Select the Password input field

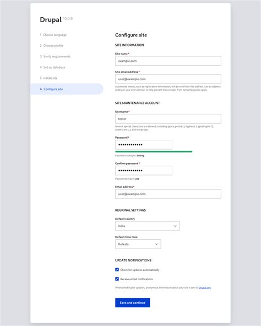coord(144,145)
